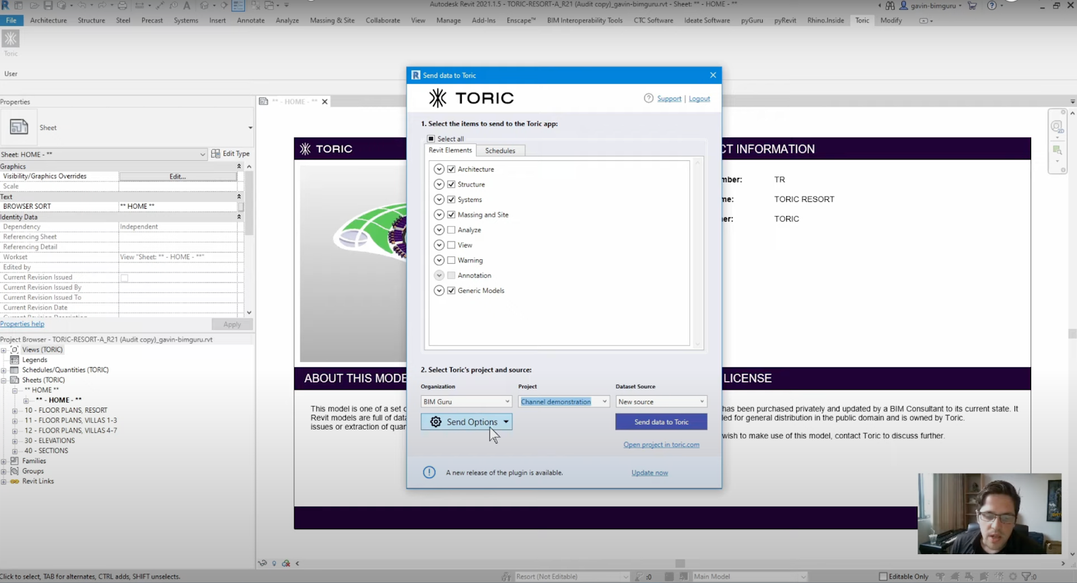Click the Revit Links icon in Project Browser
Screen dimensions: 1077x583
click(x=14, y=481)
